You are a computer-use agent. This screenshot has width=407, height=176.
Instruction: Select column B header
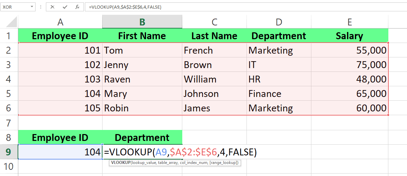point(142,22)
